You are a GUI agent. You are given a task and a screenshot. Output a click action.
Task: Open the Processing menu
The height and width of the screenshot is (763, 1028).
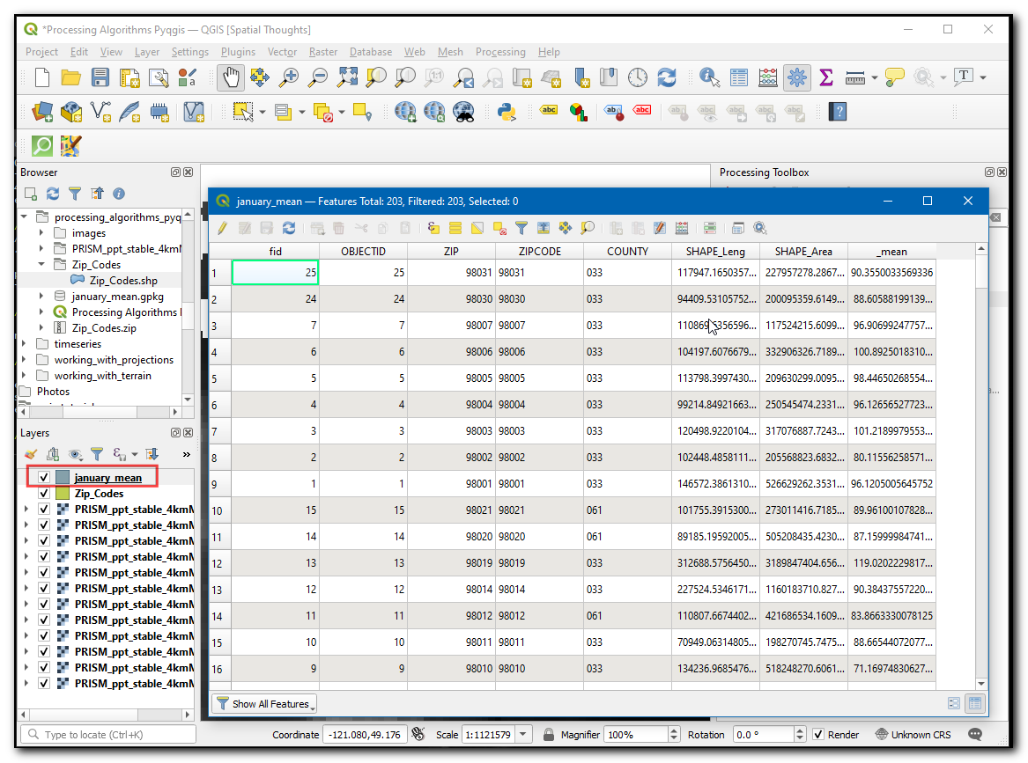(499, 52)
